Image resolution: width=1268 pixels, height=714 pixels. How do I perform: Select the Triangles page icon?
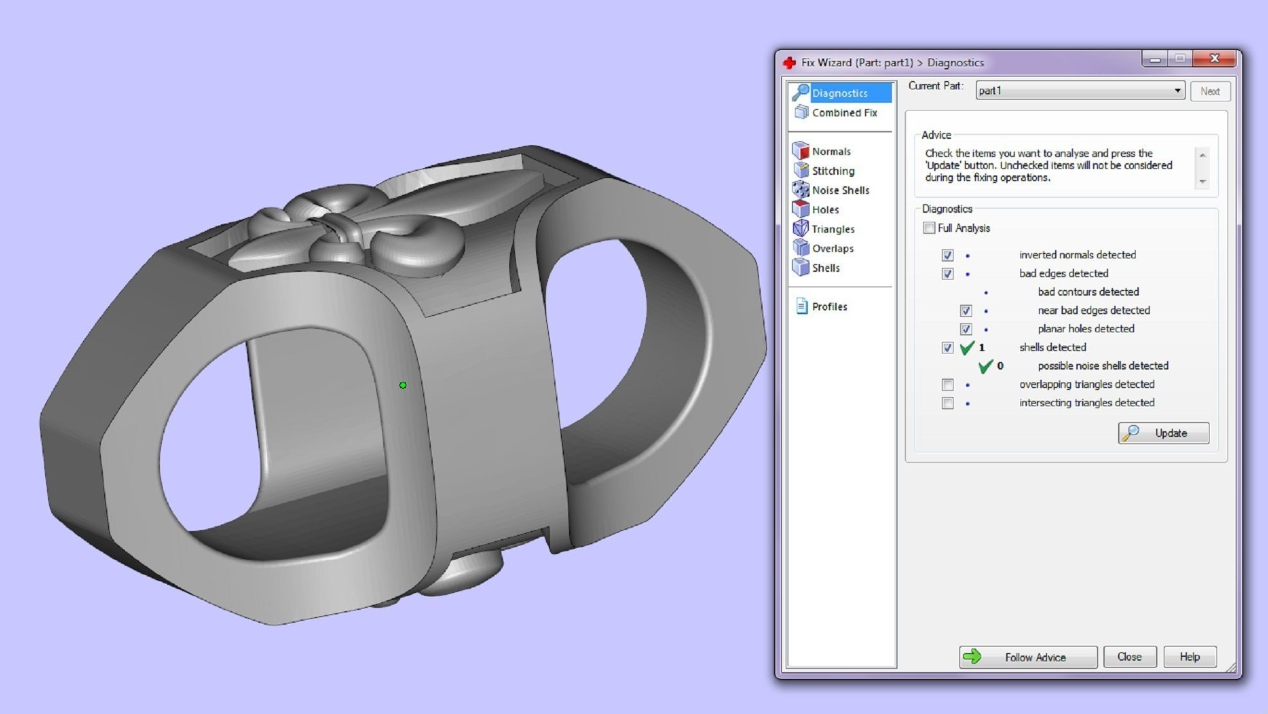[x=801, y=229]
